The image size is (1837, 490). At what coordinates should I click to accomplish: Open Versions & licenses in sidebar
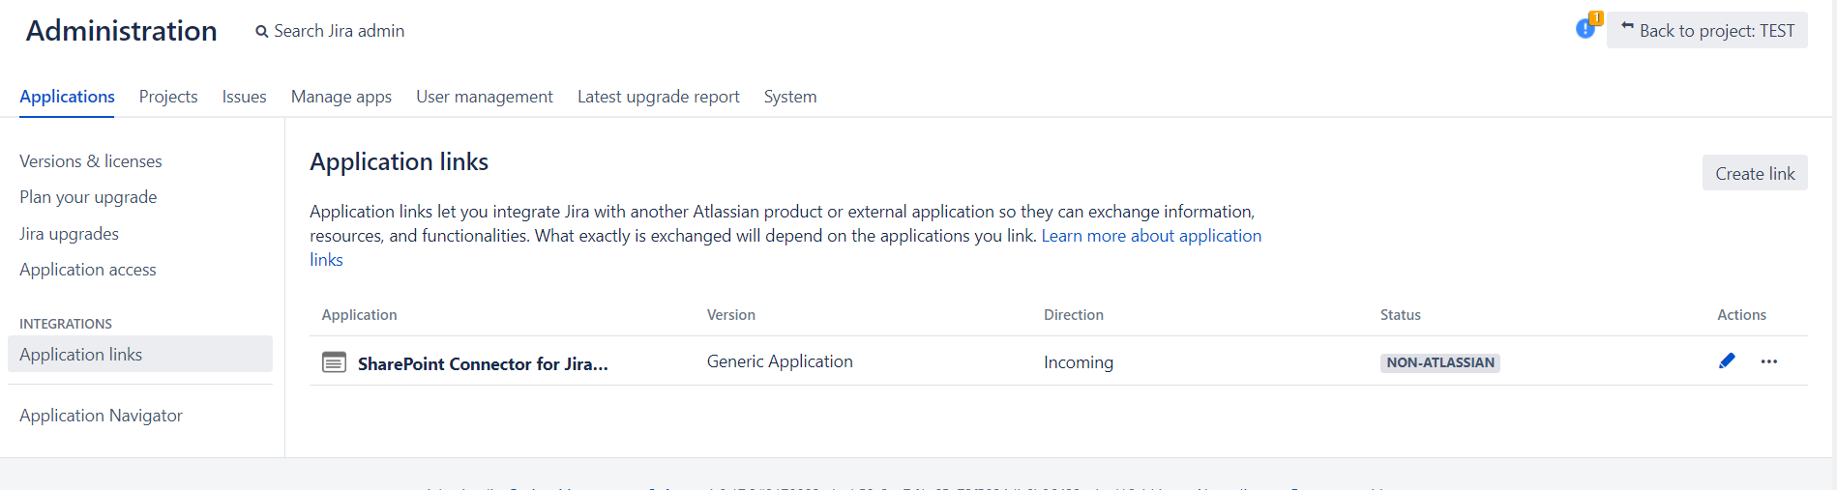point(91,161)
